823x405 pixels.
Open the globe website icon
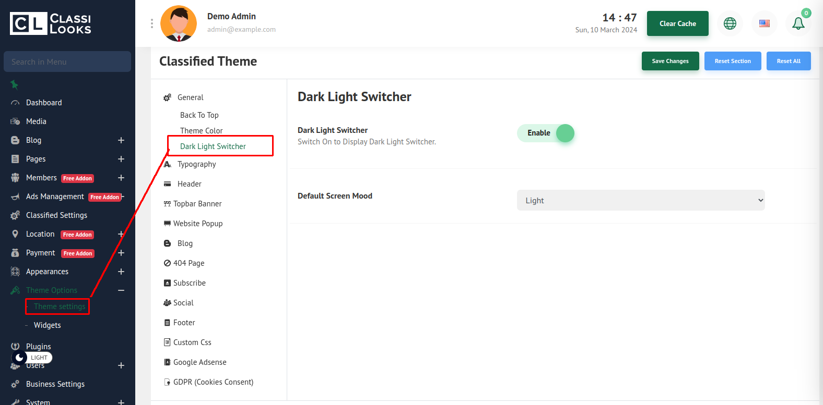click(730, 23)
